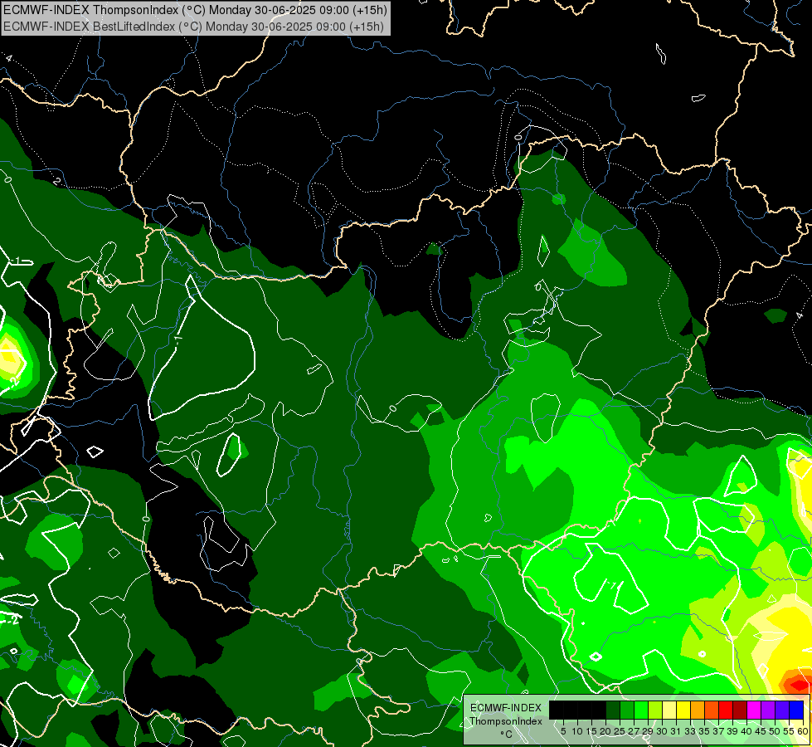Click the 'ECMWF-INDEX ThompsonIndex' title line at top
The height and width of the screenshot is (747, 812).
(x=195, y=10)
